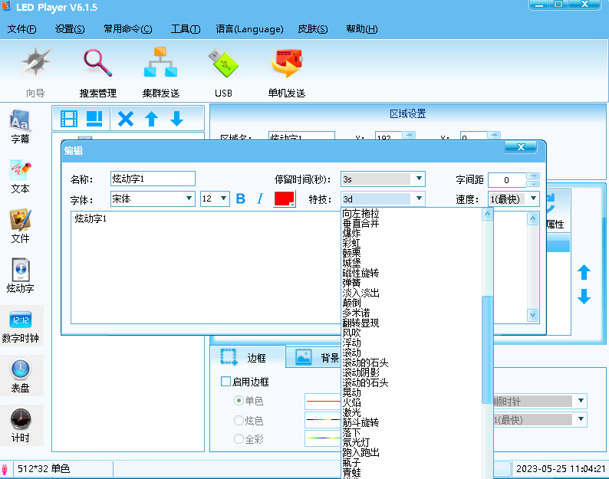The height and width of the screenshot is (479, 609).
Task: Open the red text color swatch
Action: [x=285, y=198]
